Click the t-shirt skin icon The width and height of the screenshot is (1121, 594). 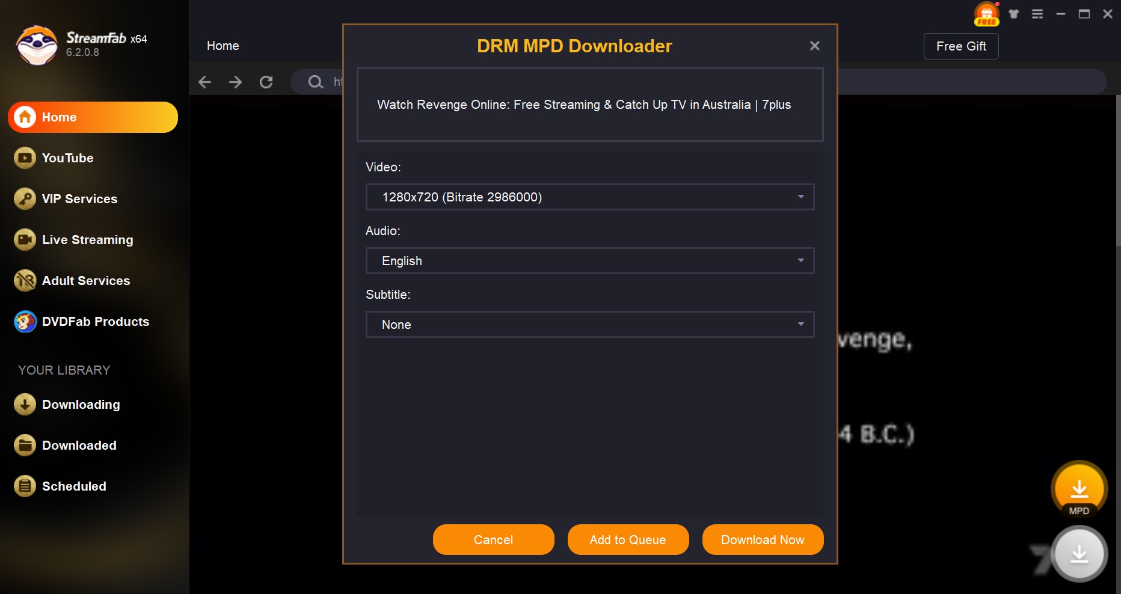1014,14
